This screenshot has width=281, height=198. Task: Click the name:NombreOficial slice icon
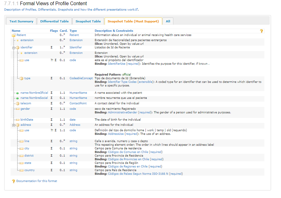click(x=18, y=93)
